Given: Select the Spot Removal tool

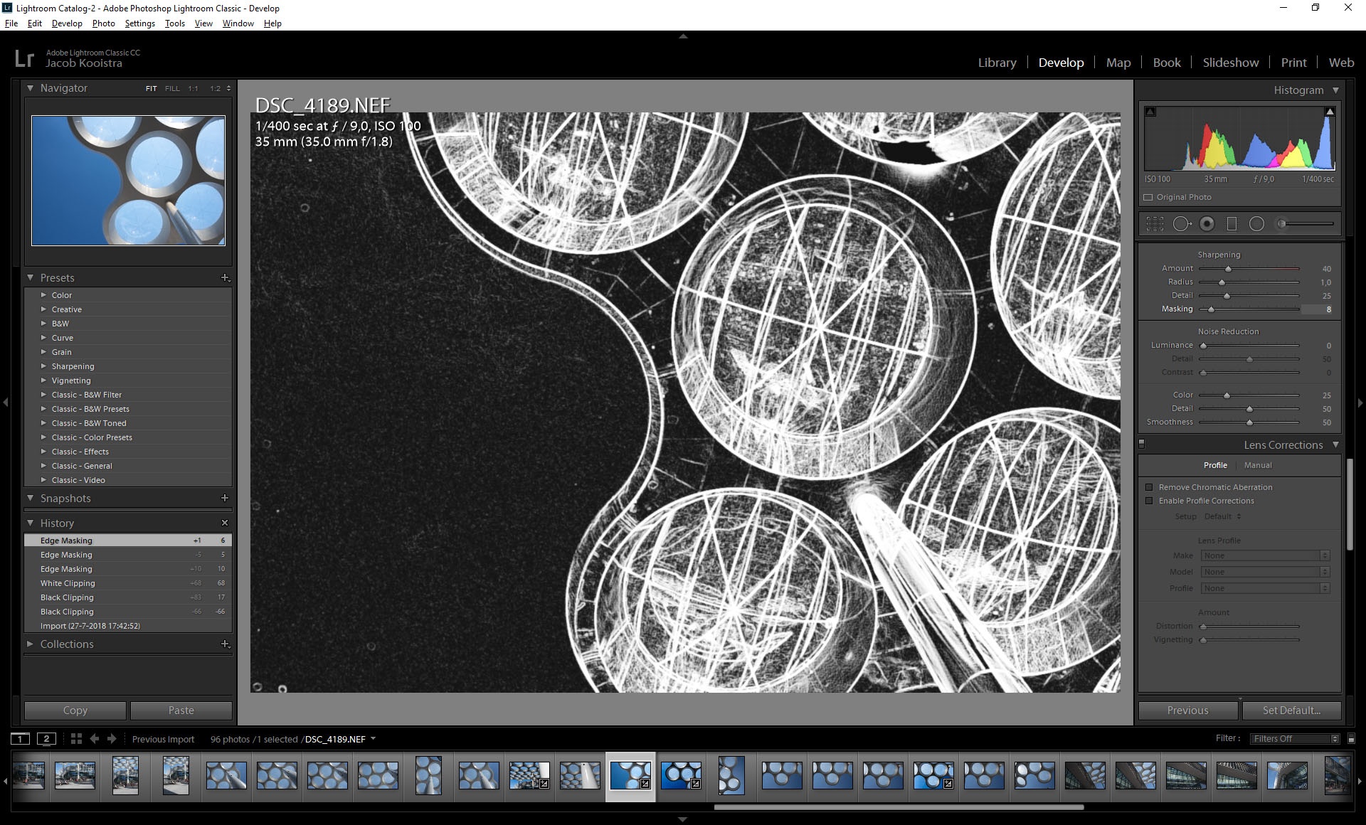Looking at the screenshot, I should tap(1181, 224).
